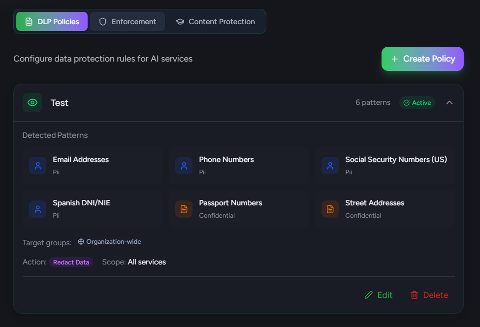Switch to the Content Protection tab
Image resolution: width=480 pixels, height=327 pixels.
[x=215, y=21]
